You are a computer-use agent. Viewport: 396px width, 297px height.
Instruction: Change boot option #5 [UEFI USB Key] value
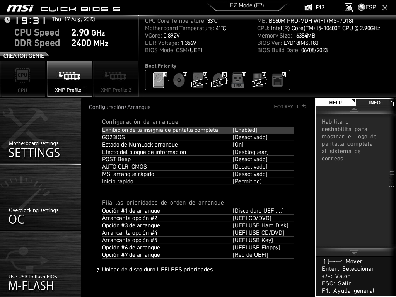point(253,240)
